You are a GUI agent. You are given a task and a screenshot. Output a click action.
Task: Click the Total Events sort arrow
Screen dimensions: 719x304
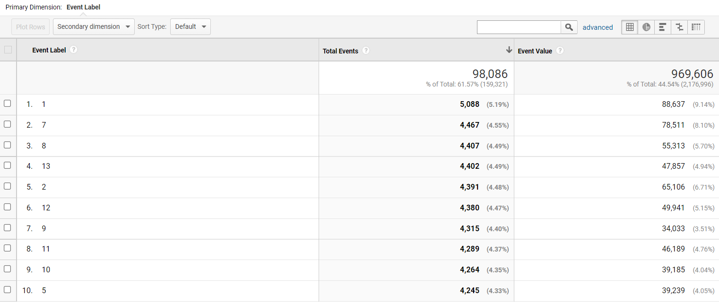coord(509,50)
